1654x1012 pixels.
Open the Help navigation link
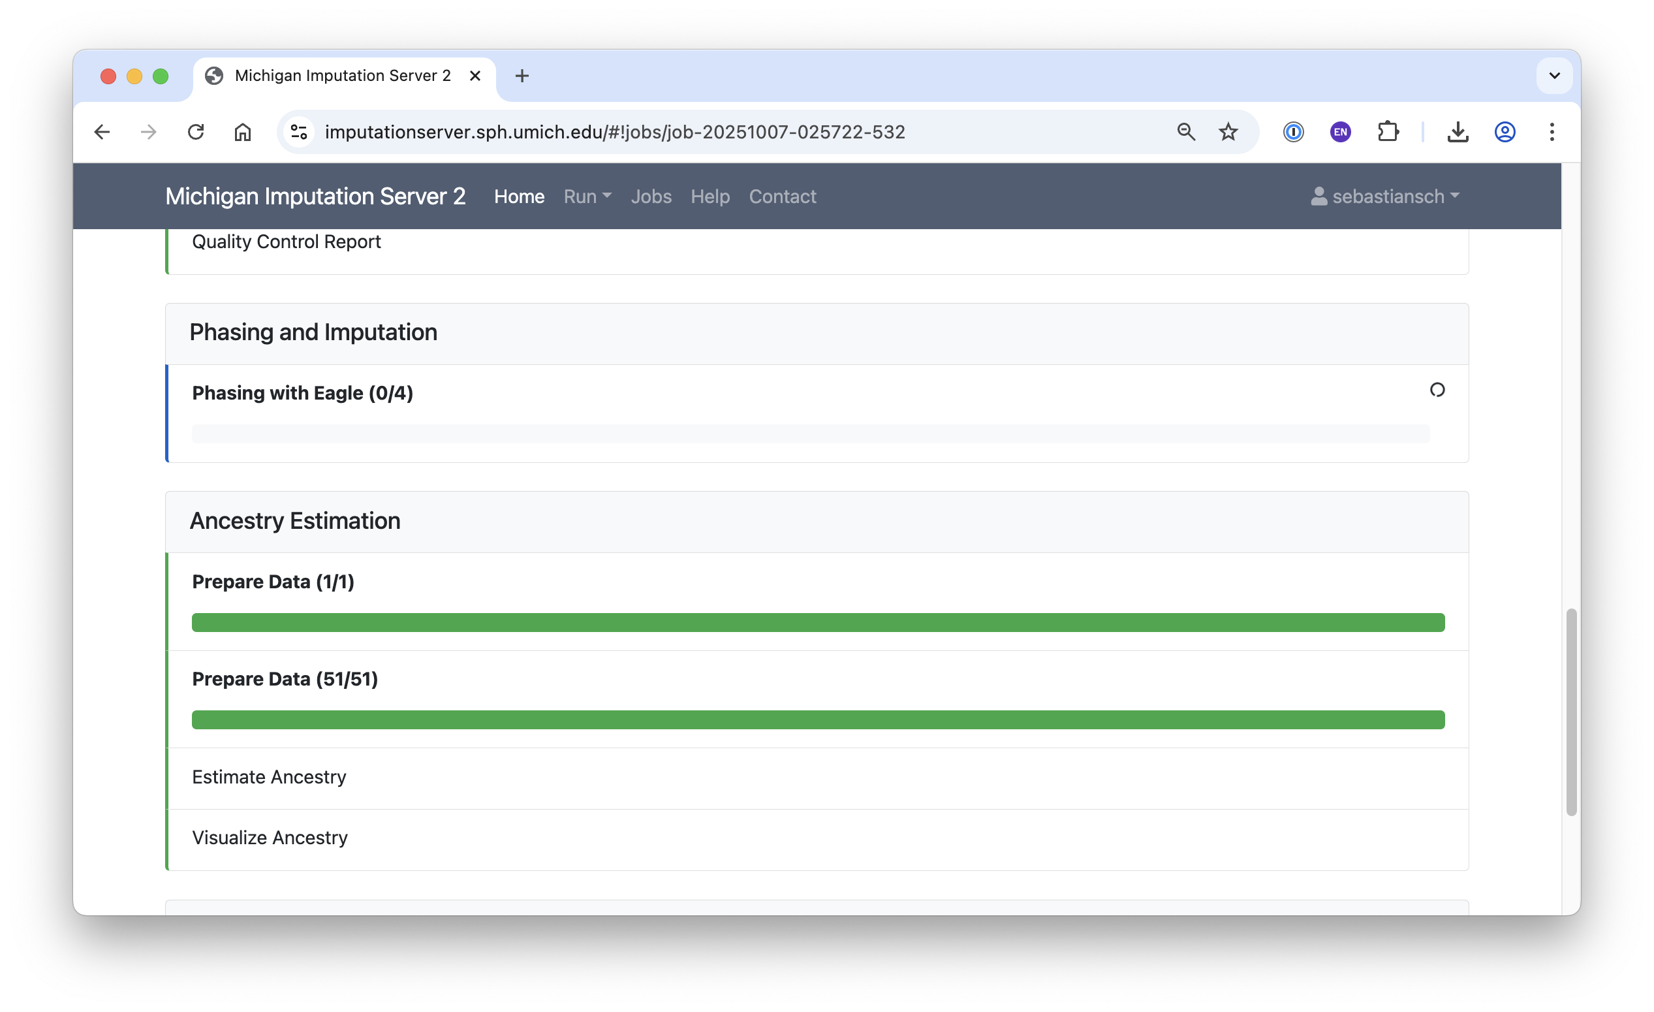710,196
